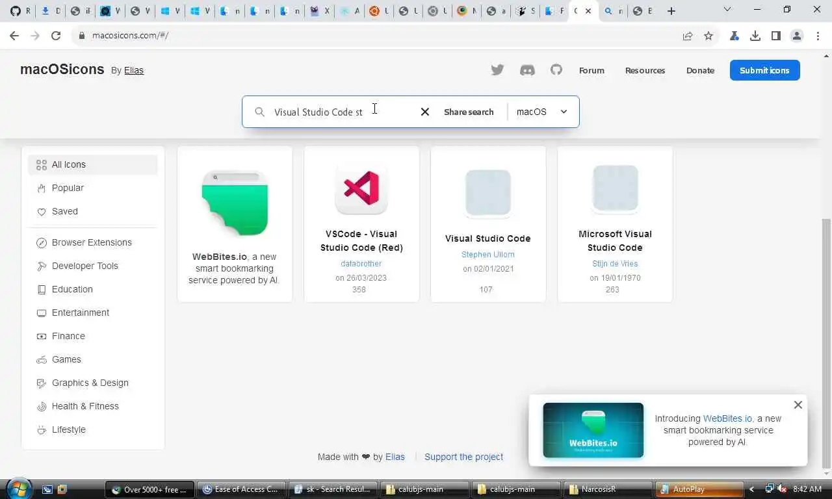Click taskbar volume muted icon
Screen dimensions: 832x499
click(x=783, y=489)
